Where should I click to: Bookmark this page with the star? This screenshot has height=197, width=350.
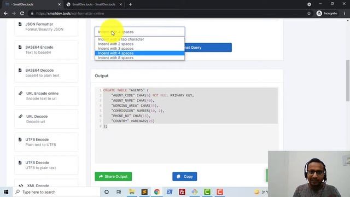tap(309, 13)
